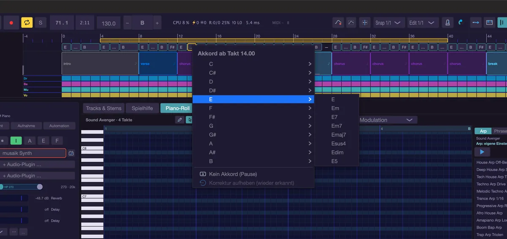Expand the A# chord submenu
This screenshot has height=239, width=507.
tap(253, 152)
